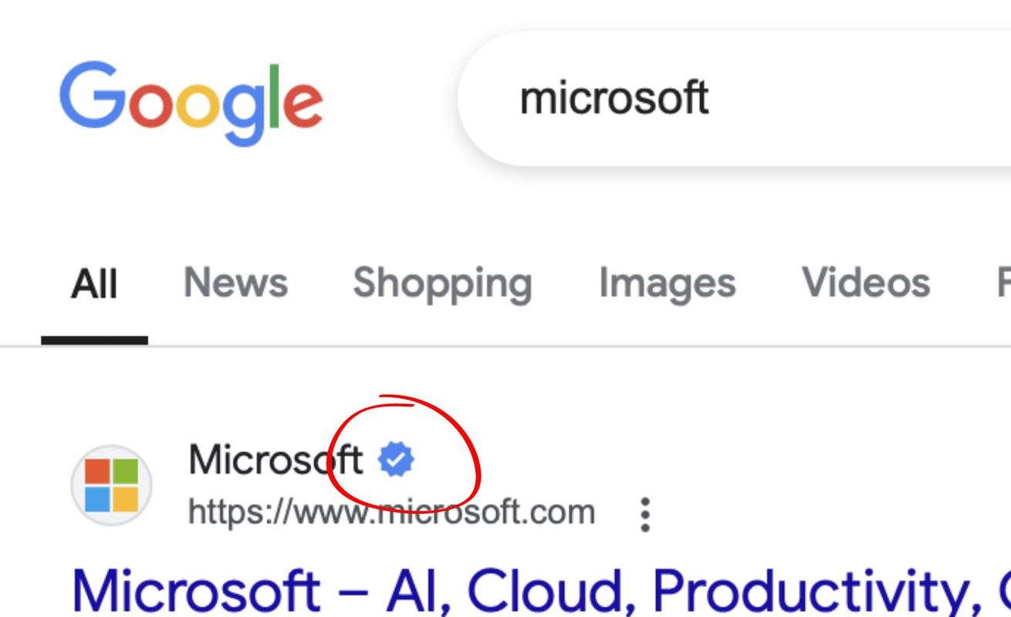
Task: Switch to the Shopping tab
Action: click(x=442, y=284)
